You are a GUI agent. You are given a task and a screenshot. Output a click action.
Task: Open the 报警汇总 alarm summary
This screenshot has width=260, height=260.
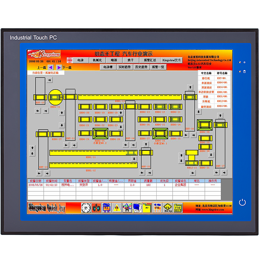150,60
